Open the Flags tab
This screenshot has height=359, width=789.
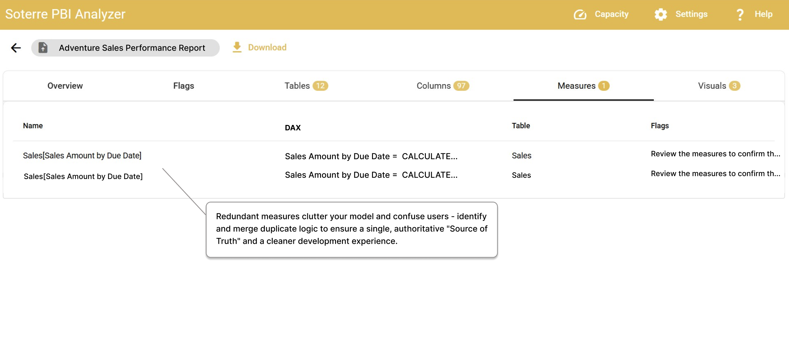click(x=183, y=86)
